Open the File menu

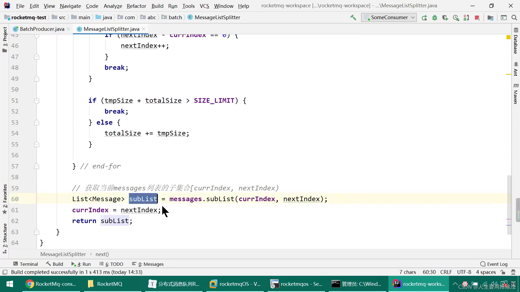[x=20, y=6]
